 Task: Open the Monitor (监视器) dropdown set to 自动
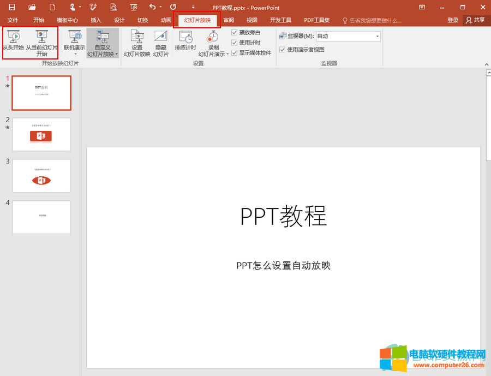click(x=348, y=37)
